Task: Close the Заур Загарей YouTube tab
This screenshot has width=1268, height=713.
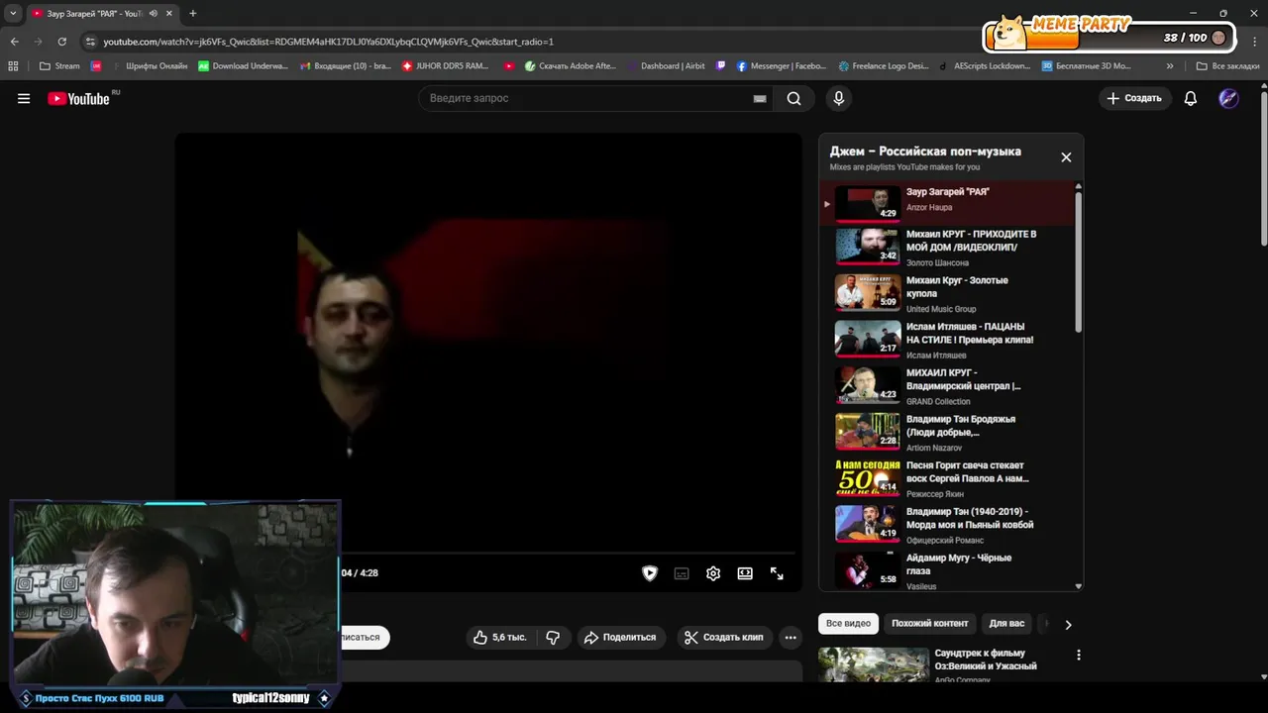Action: point(169,14)
